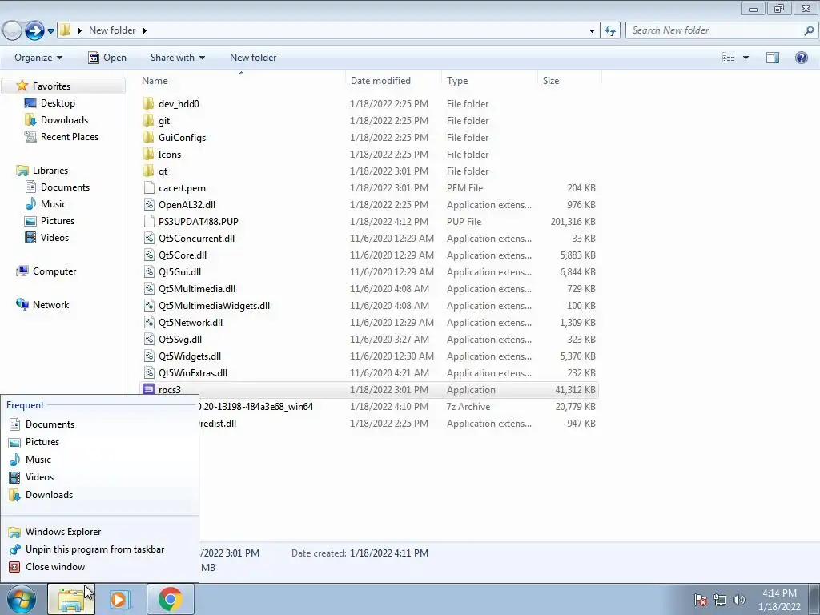Open Desktop in Favorites

58,103
